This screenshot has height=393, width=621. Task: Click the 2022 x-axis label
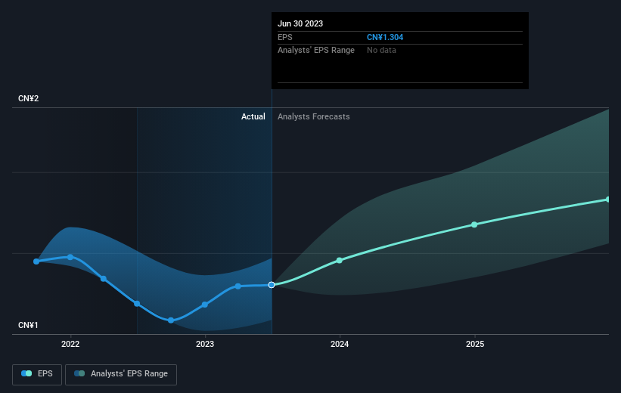[70, 344]
